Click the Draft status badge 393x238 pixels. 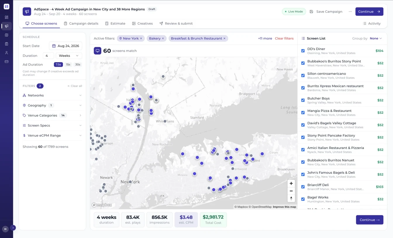click(x=152, y=9)
